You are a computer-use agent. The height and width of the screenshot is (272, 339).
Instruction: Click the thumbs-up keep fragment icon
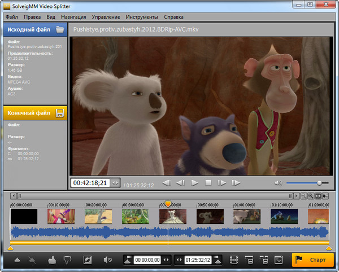[52, 260]
